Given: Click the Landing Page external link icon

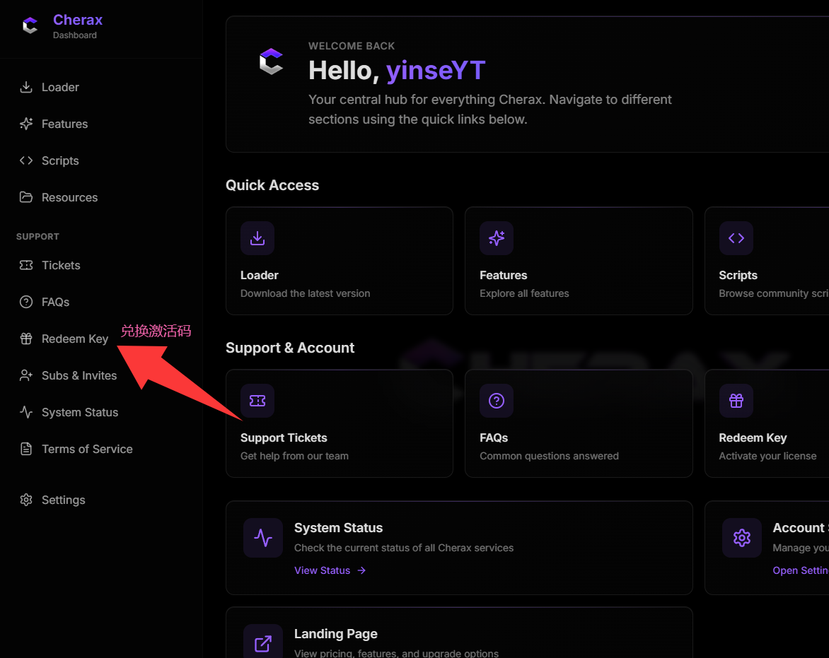Looking at the screenshot, I should (263, 643).
